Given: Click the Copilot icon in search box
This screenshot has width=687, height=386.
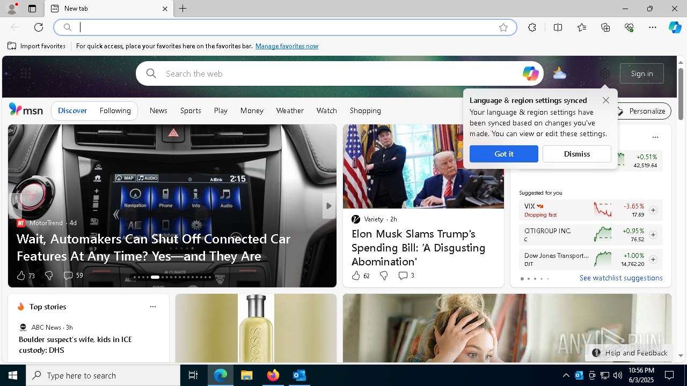Looking at the screenshot, I should (x=530, y=73).
